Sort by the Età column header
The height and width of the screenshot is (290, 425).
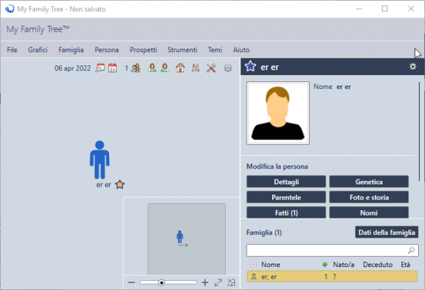pyautogui.click(x=406, y=264)
